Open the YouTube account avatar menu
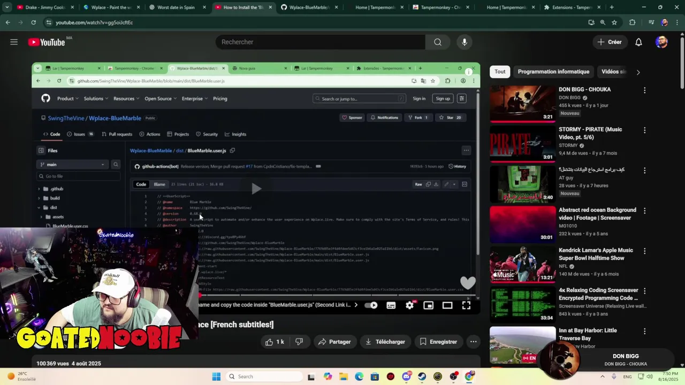685x385 pixels. pyautogui.click(x=661, y=42)
